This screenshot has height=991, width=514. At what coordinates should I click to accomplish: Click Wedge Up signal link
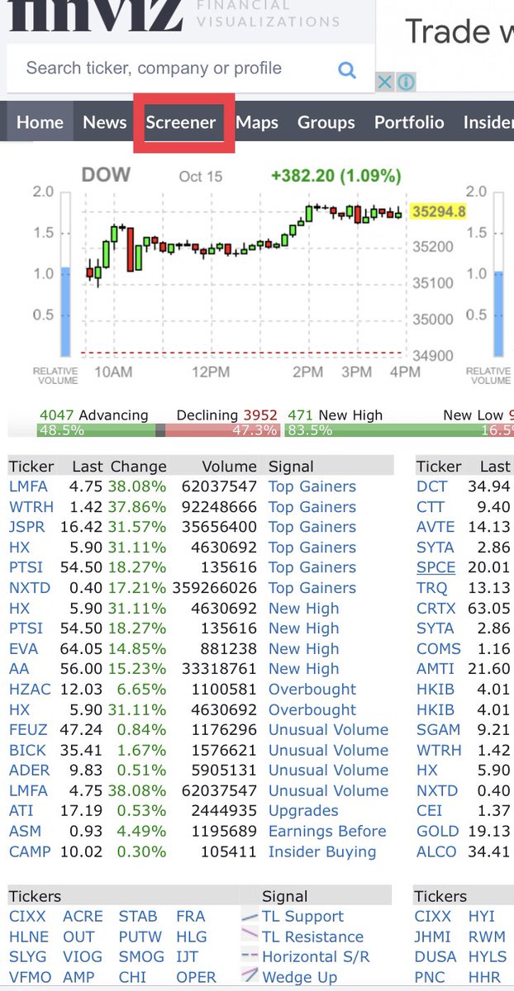tap(299, 977)
